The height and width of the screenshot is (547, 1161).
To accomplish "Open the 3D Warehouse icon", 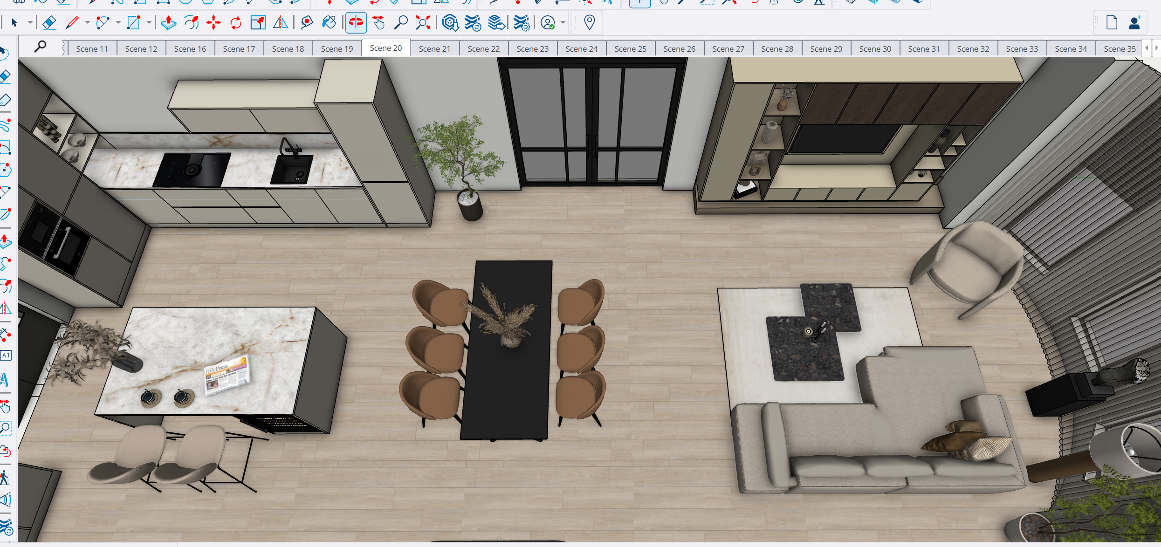I will (450, 22).
